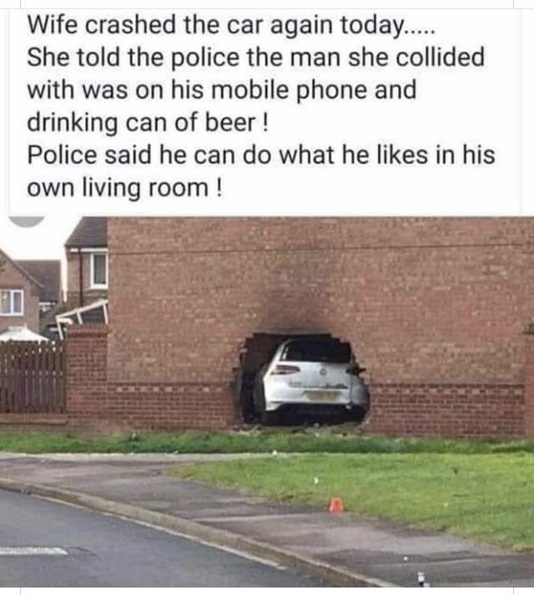Click the gray profile avatar circle
This screenshot has width=534, height=595.
tap(27, 221)
